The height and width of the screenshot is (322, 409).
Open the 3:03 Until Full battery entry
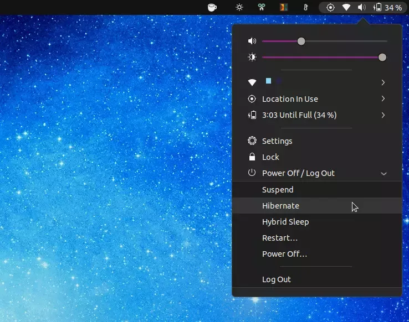(316, 115)
